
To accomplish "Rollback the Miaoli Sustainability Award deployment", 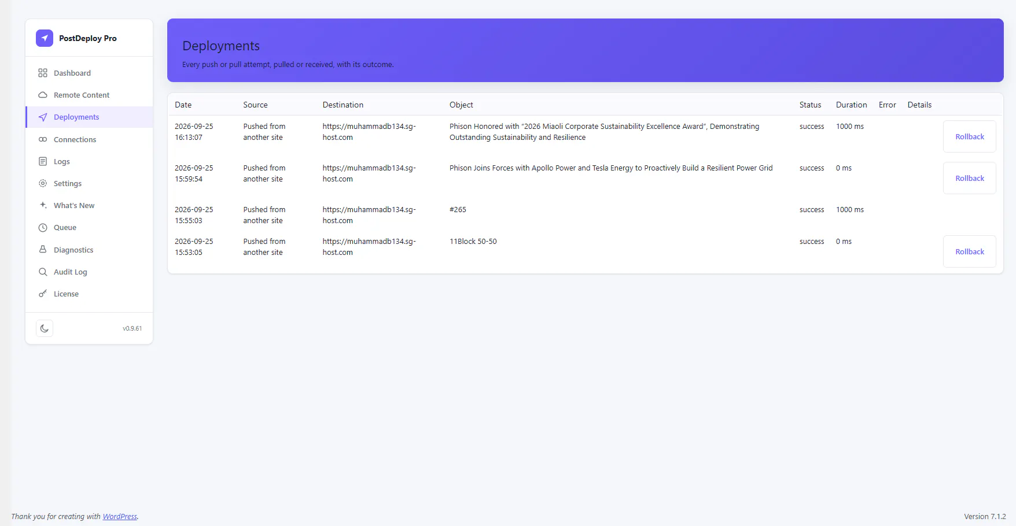I will click(x=970, y=136).
